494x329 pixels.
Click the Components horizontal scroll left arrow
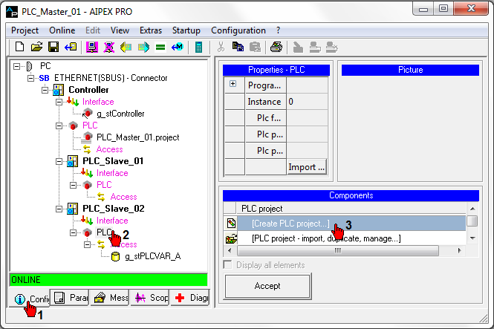tap(230, 250)
